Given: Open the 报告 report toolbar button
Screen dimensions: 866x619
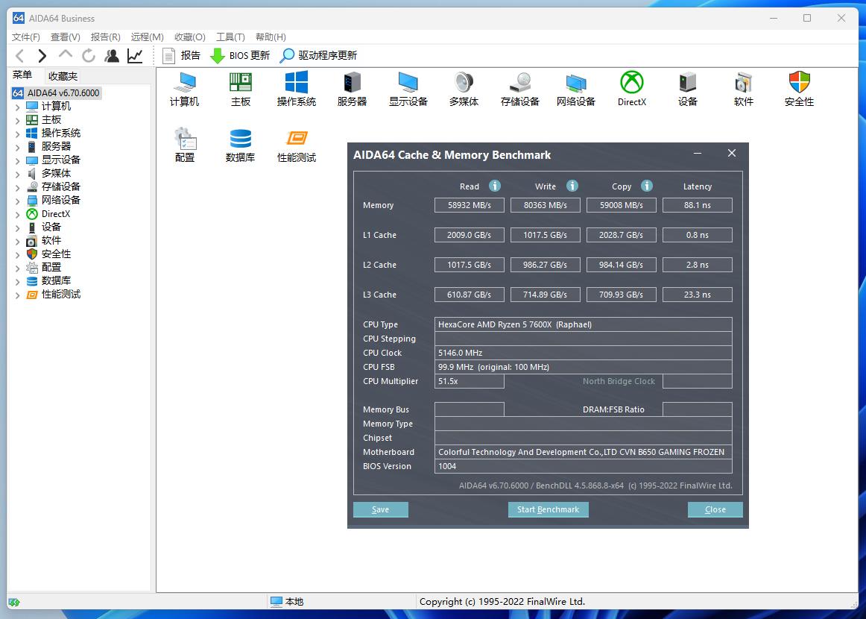Looking at the screenshot, I should click(181, 55).
